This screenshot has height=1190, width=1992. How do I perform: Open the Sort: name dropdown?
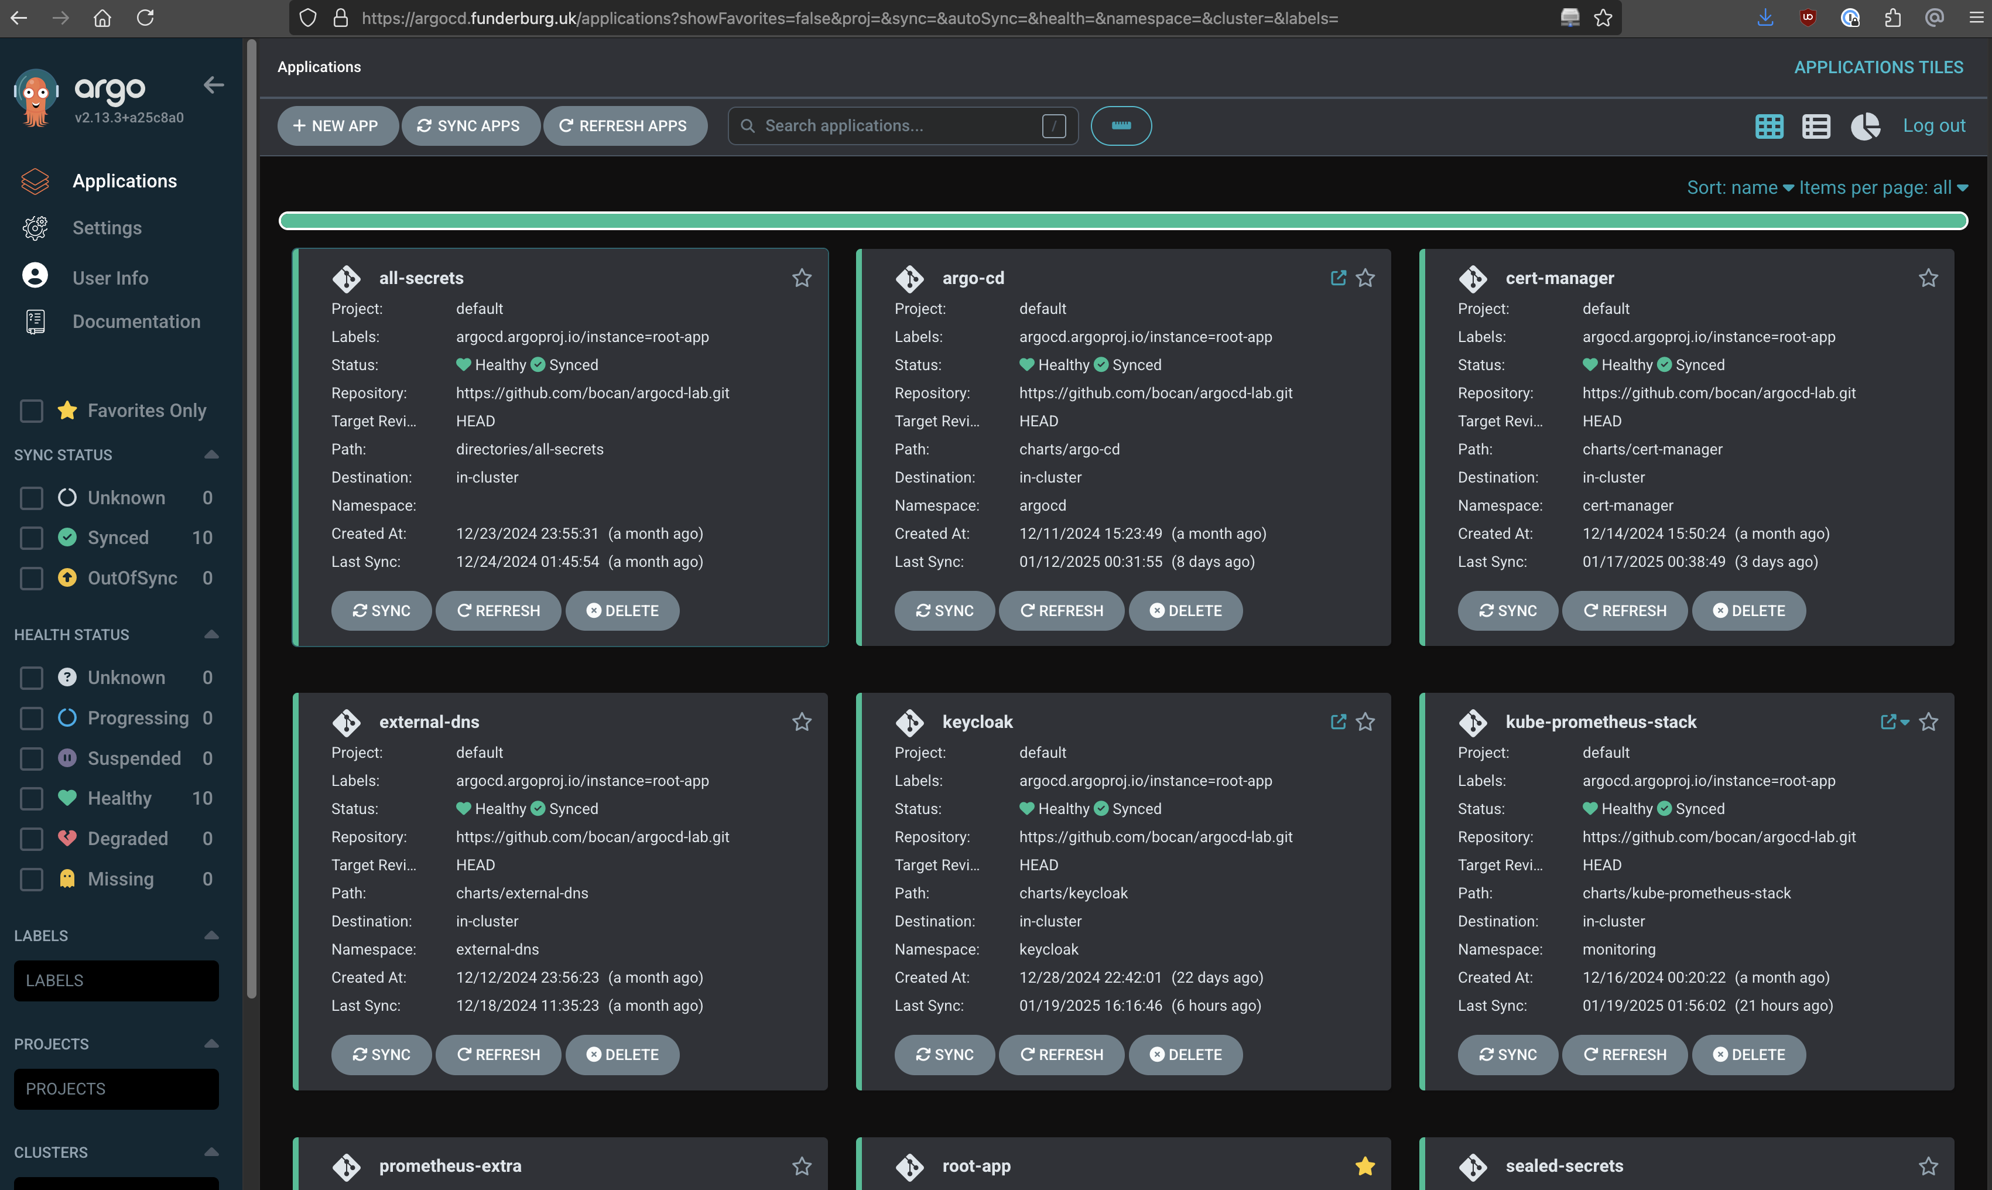(1740, 187)
